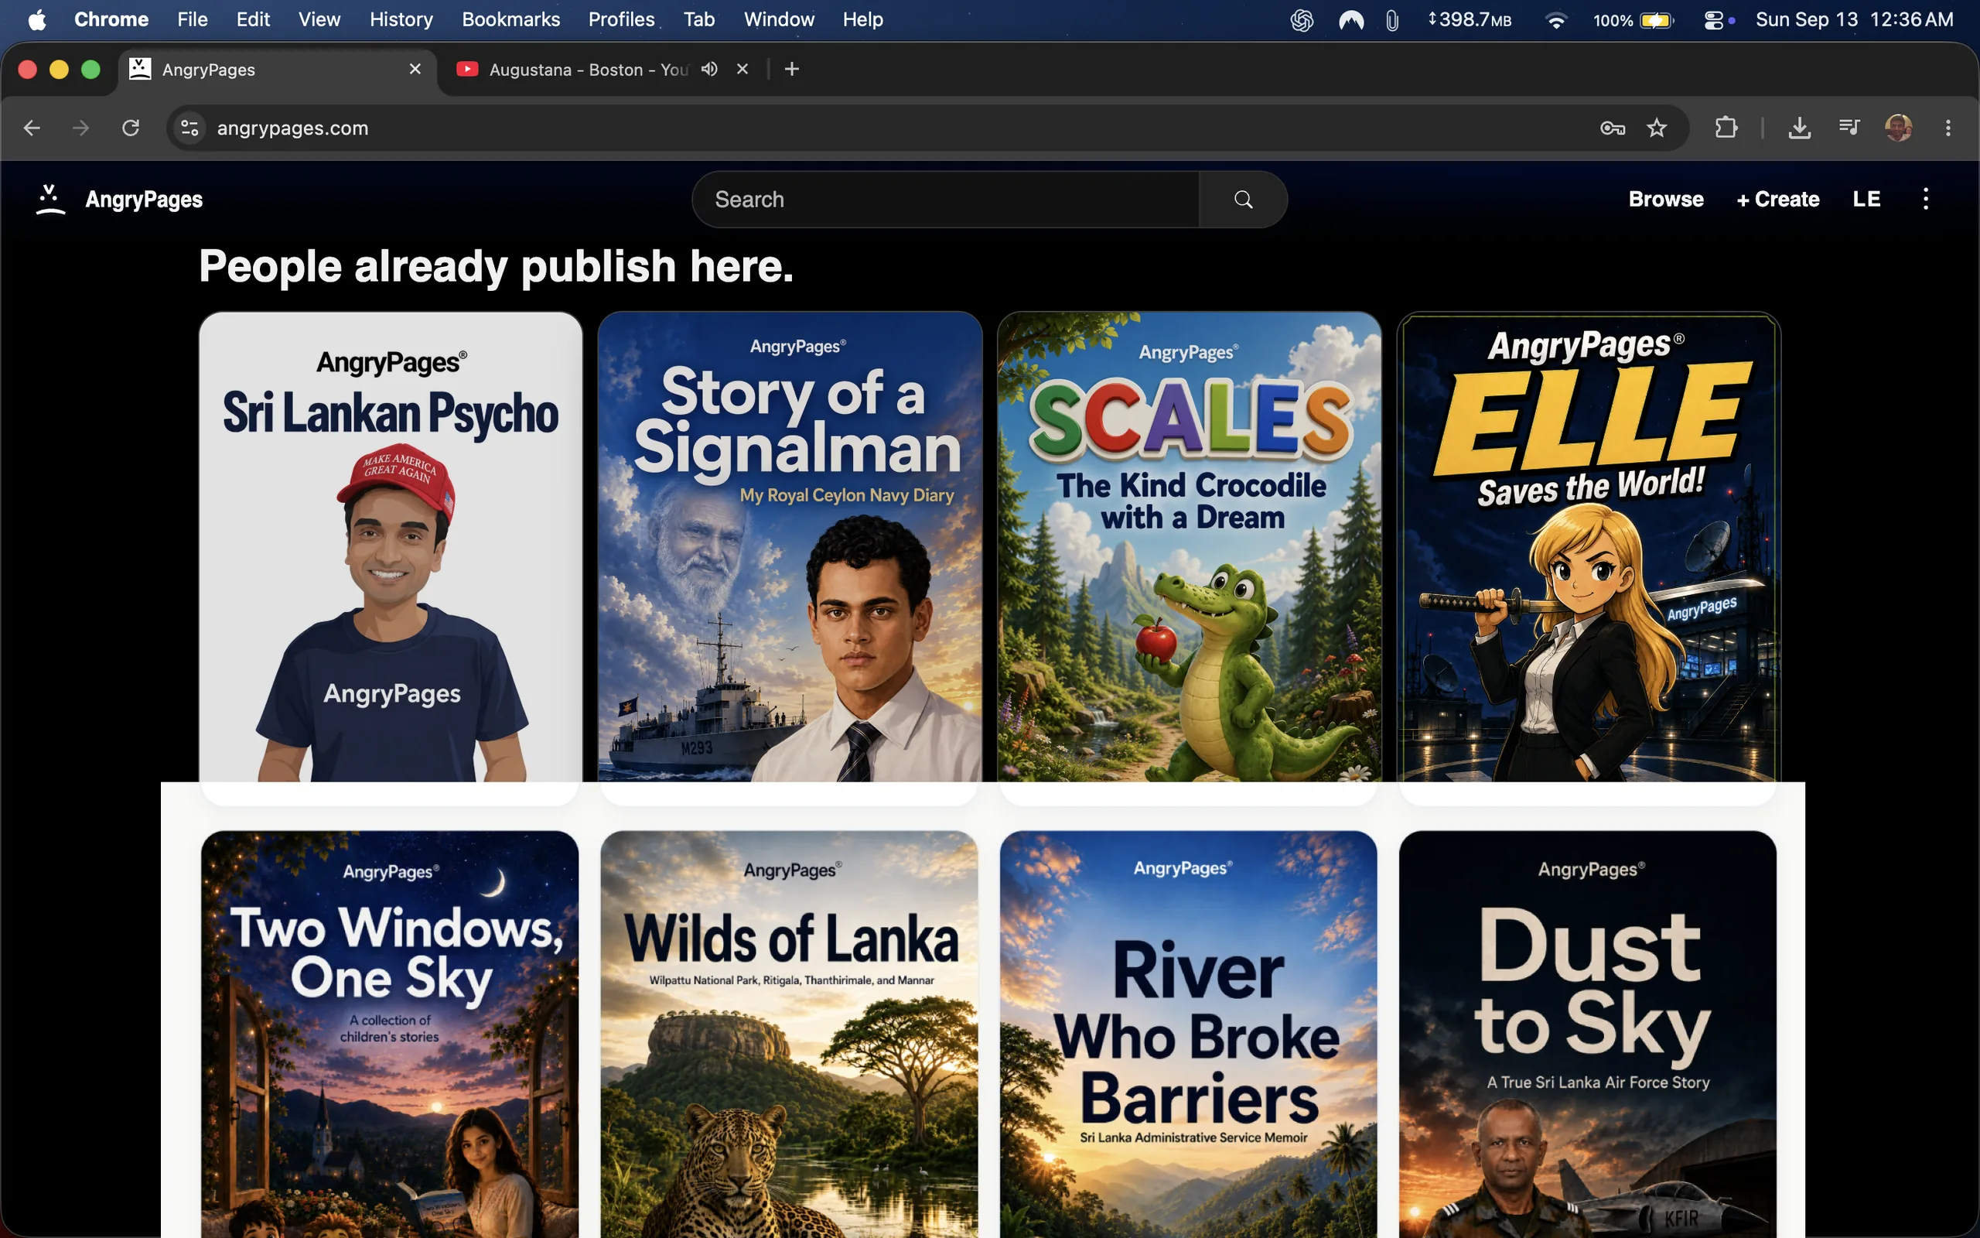Open the Chrome Extensions puzzle icon

coord(1726,128)
